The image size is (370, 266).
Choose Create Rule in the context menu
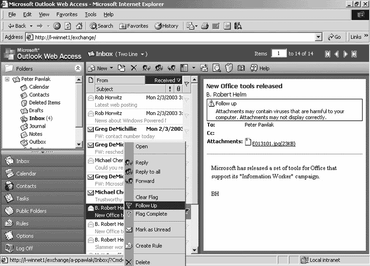(155, 246)
